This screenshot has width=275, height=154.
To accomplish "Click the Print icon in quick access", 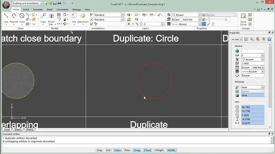I will (x=59, y=3).
